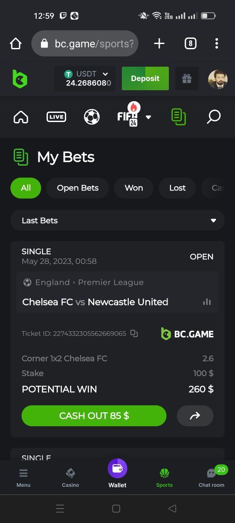Open the green My Bets slip icon
The image size is (235, 523).
[x=178, y=117]
